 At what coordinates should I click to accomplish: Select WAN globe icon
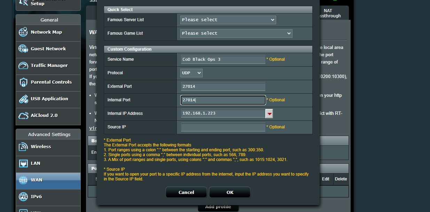coord(23,180)
